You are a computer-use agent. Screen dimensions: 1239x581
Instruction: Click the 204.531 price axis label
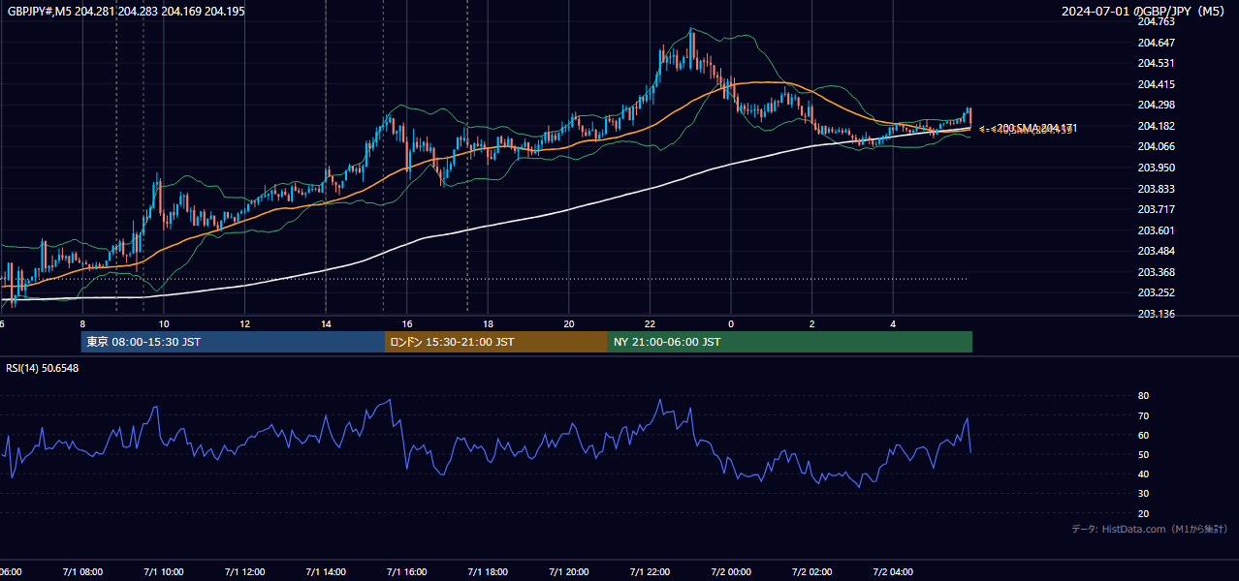tap(1156, 63)
